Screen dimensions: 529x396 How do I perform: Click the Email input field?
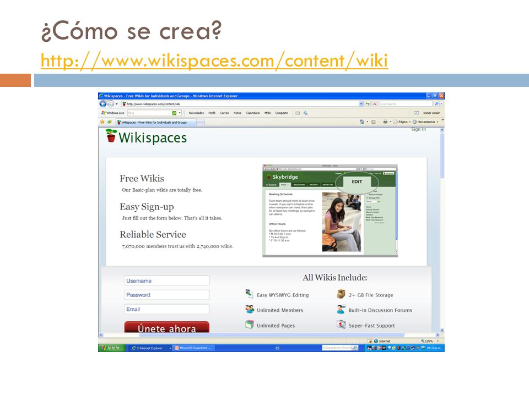(166, 309)
